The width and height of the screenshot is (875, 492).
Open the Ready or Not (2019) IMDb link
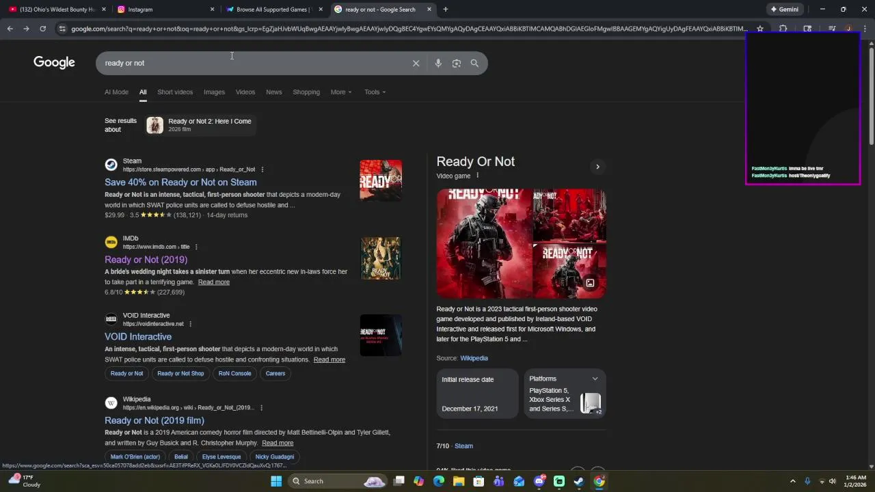point(146,260)
